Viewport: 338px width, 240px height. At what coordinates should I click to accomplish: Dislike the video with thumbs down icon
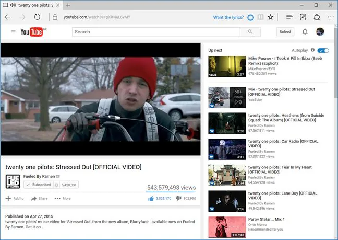pyautogui.click(x=178, y=198)
